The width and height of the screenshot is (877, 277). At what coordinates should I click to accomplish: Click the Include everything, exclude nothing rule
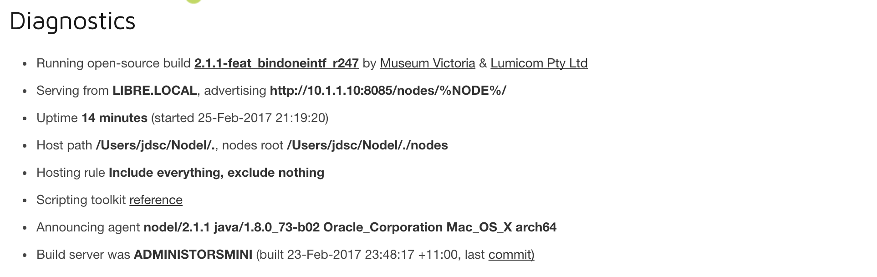216,173
